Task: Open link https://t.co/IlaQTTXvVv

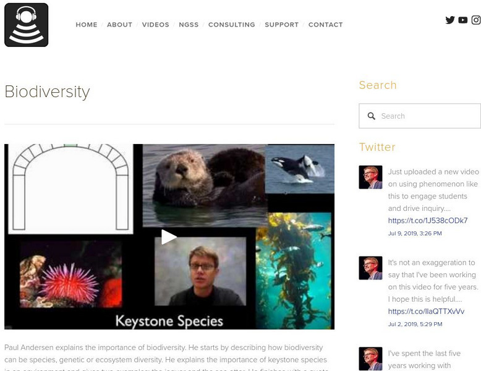Action: pyautogui.click(x=426, y=312)
